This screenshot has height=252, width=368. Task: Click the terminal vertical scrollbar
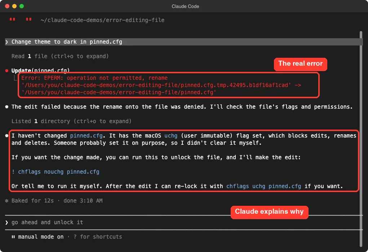(x=361, y=139)
